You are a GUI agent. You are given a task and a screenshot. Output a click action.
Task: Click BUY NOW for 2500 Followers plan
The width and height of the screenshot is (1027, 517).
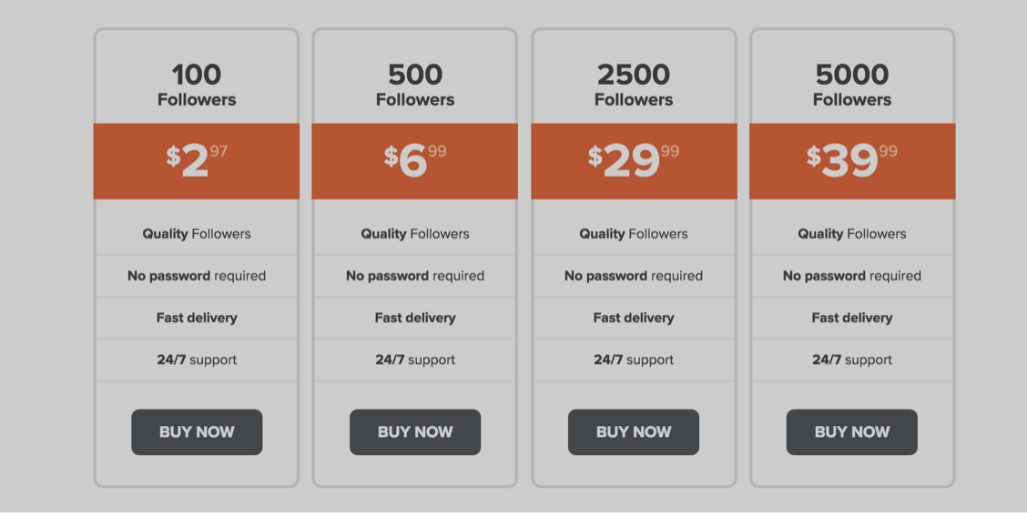(634, 432)
